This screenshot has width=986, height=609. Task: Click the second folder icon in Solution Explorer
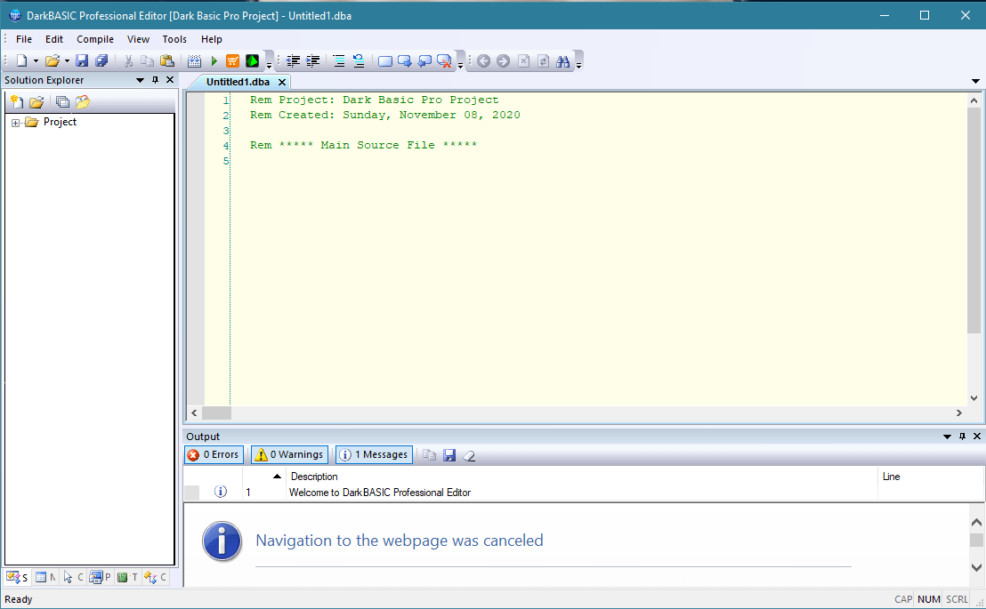[83, 102]
